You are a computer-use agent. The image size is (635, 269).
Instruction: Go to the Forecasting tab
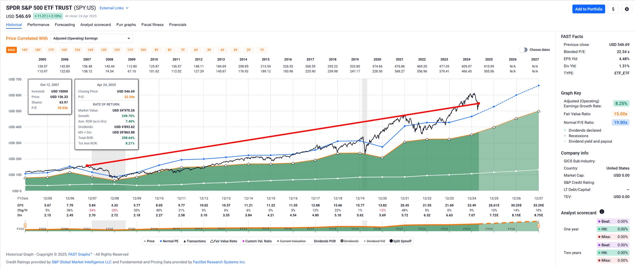(x=65, y=25)
